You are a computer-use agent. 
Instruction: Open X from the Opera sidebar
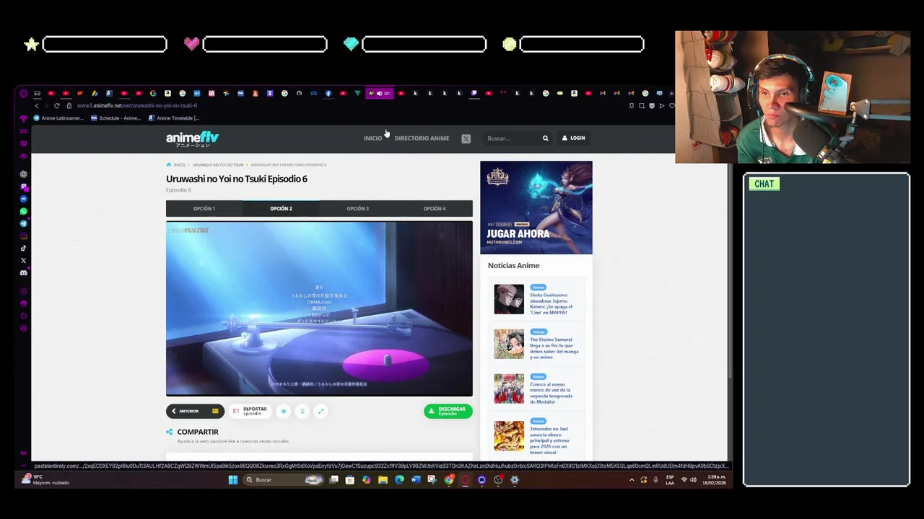coord(24,260)
